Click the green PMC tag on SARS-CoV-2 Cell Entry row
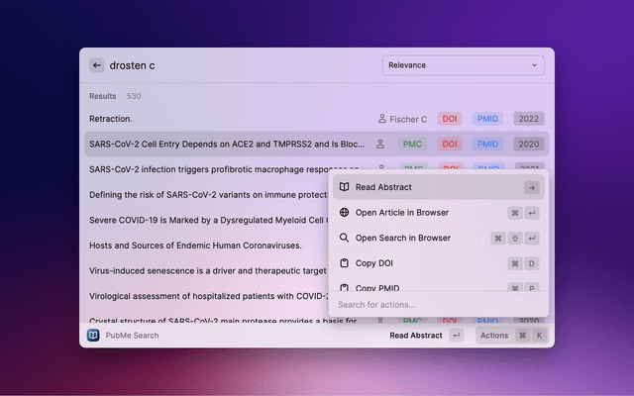This screenshot has height=396, width=634. 412,144
